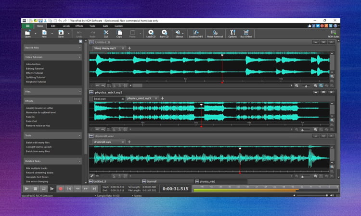The width and height of the screenshot is (361, 216).
Task: Click the Buy Online cart icon
Action: [246, 33]
